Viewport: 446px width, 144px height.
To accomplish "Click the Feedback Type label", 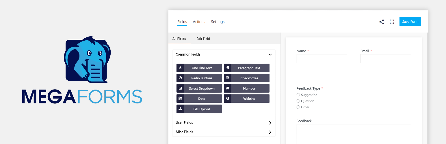I will pos(308,88).
